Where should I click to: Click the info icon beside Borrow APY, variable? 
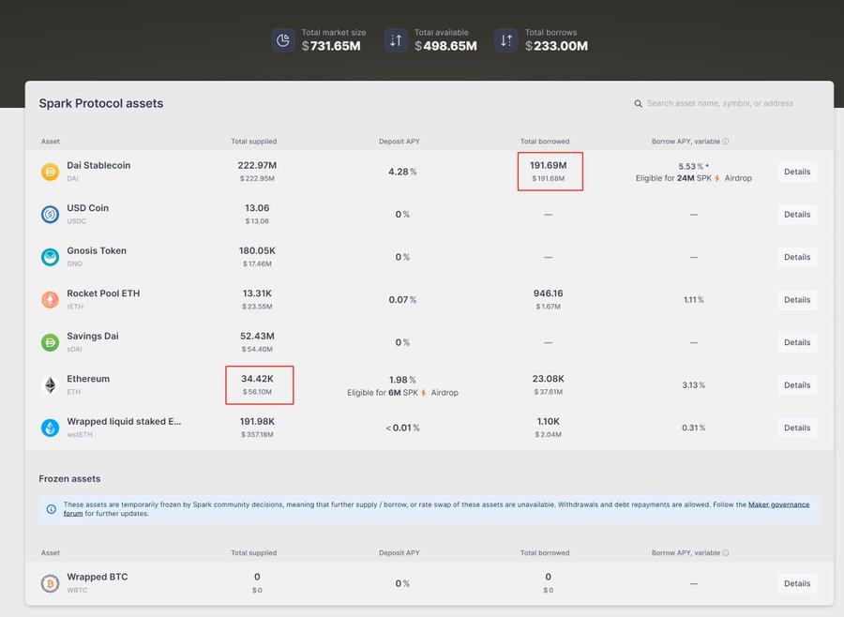(726, 142)
